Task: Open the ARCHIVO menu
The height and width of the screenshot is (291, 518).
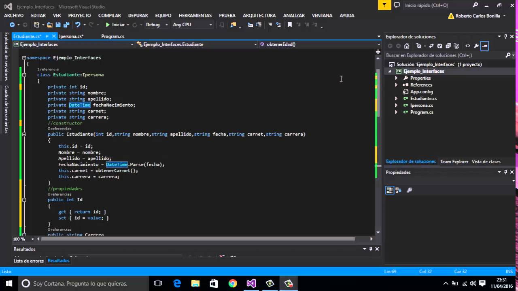Action: click(14, 15)
